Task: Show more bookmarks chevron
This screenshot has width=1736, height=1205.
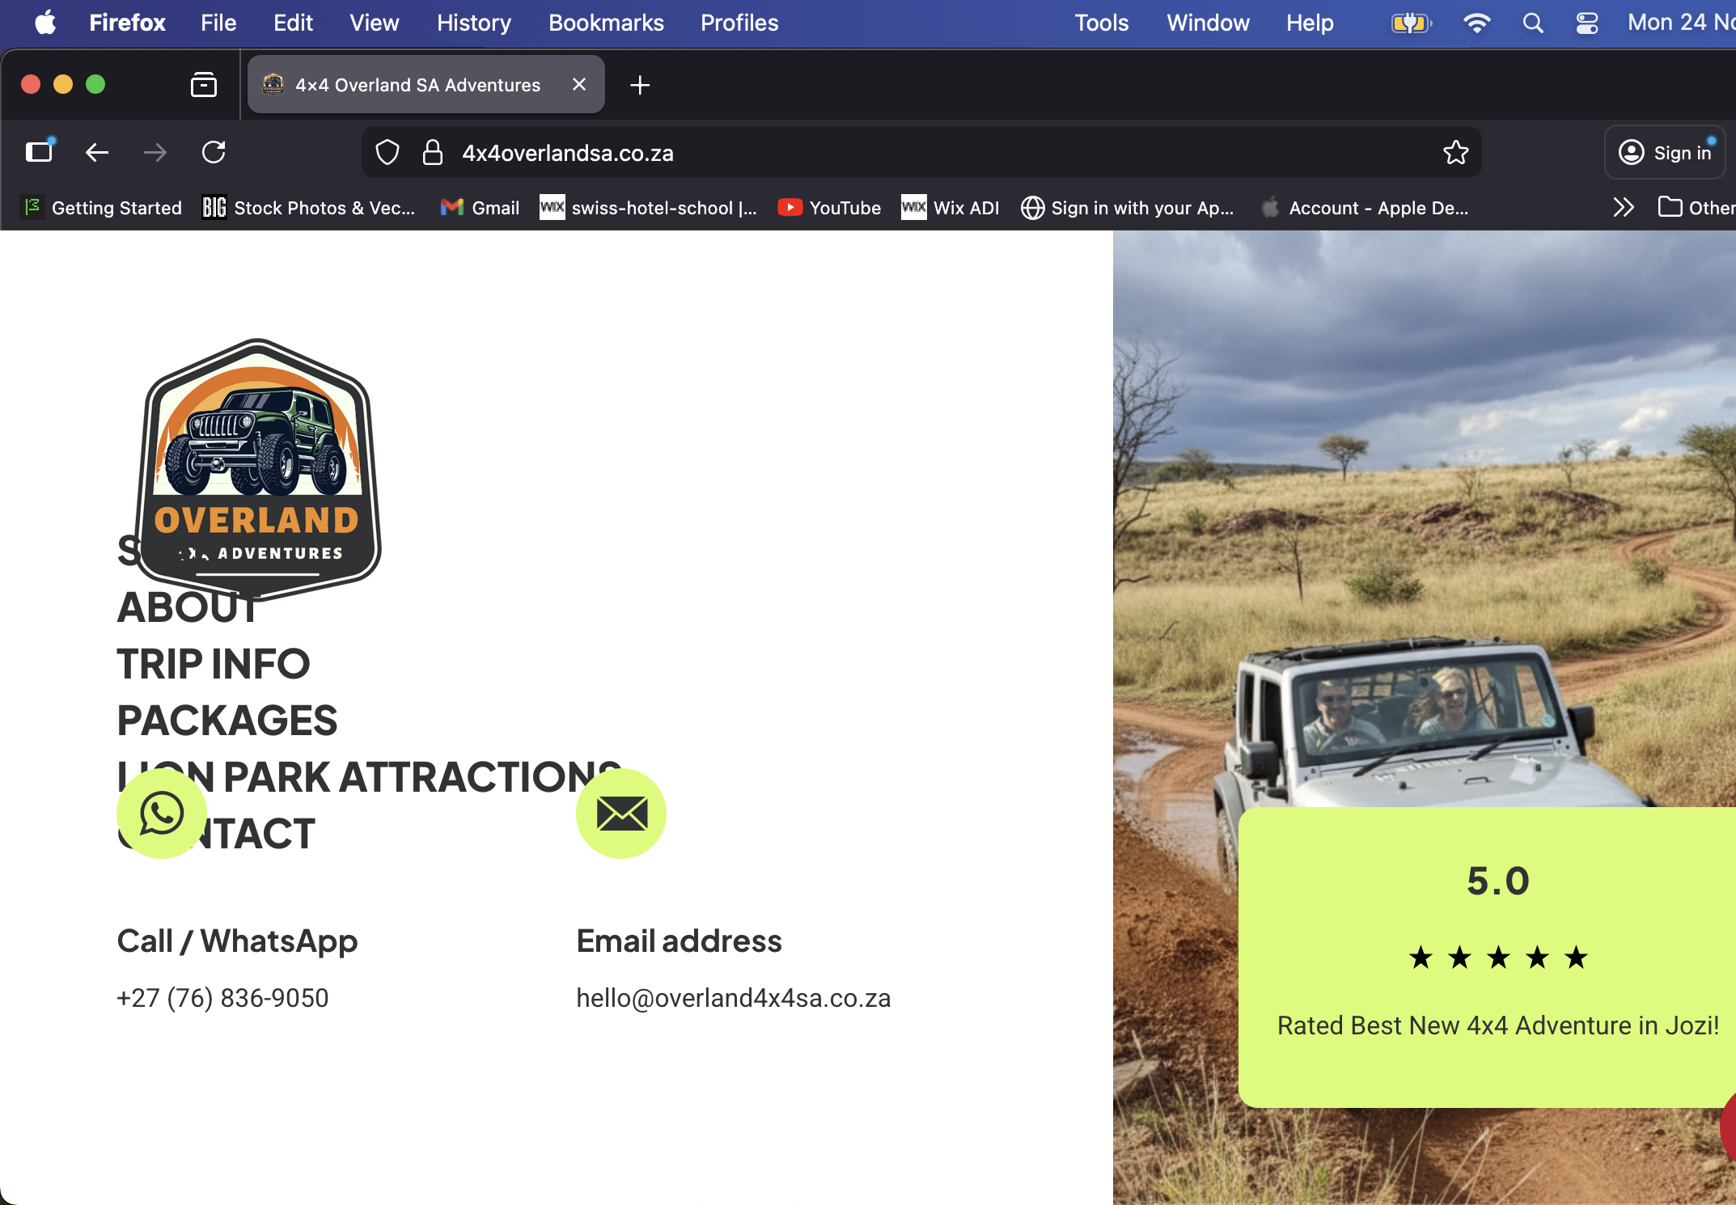Action: pyautogui.click(x=1623, y=208)
